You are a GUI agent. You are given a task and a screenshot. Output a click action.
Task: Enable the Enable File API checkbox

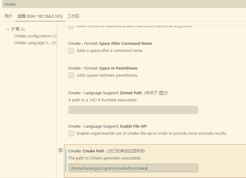coord(71,133)
